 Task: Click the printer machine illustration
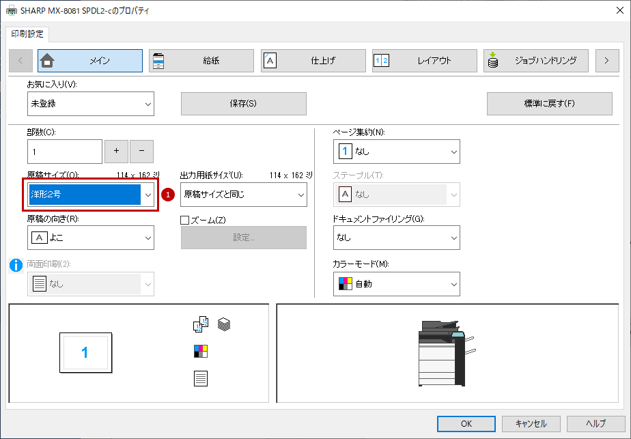(x=447, y=353)
